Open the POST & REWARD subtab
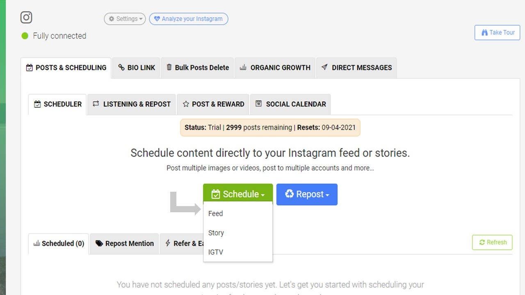525x295 pixels. [x=213, y=104]
